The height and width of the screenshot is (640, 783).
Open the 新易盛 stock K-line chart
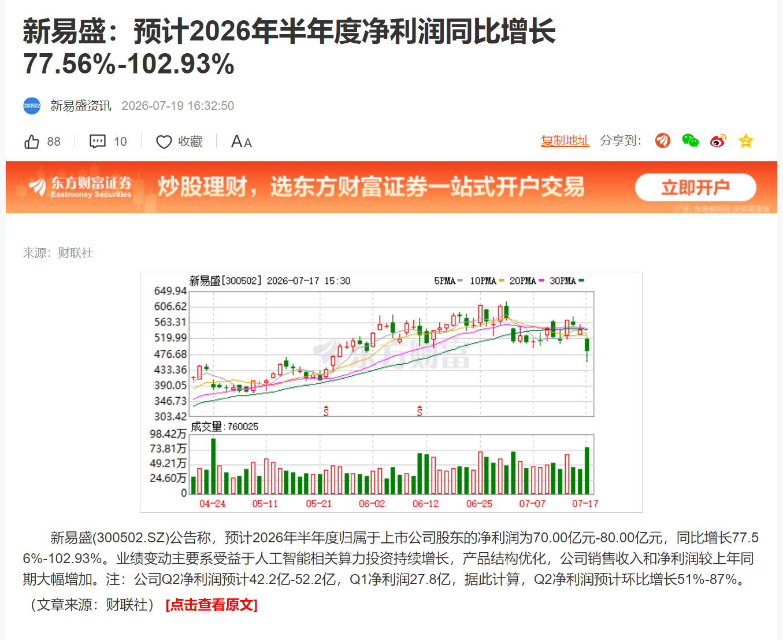391,392
